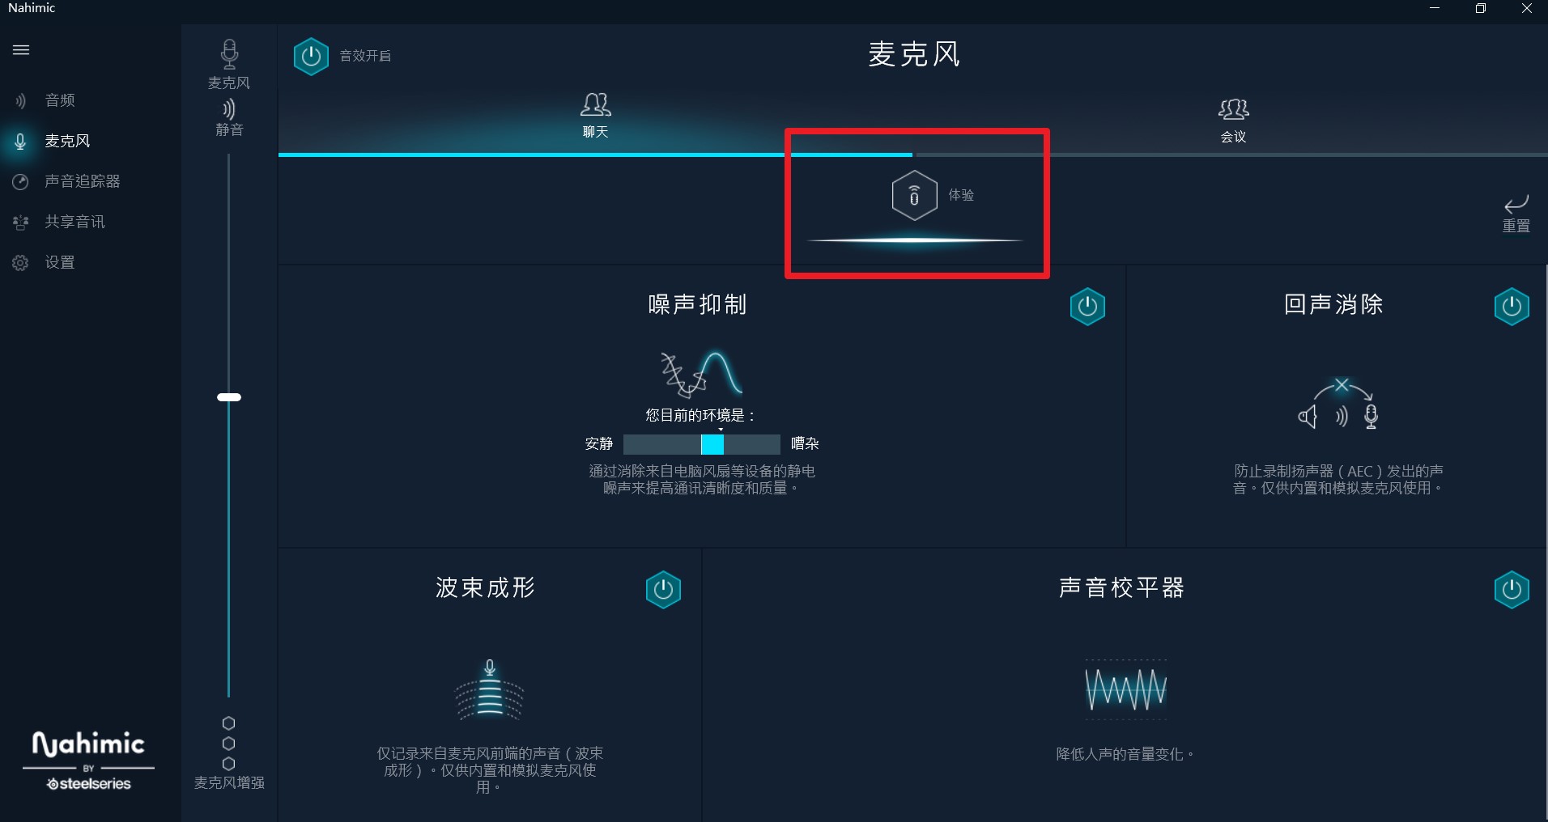Click the 重置 reset arrow icon
This screenshot has width=1548, height=822.
tap(1516, 203)
